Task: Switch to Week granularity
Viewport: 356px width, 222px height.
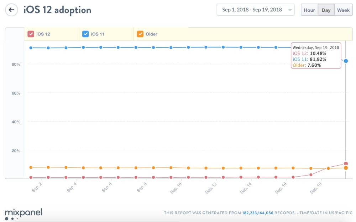Action: coord(343,10)
